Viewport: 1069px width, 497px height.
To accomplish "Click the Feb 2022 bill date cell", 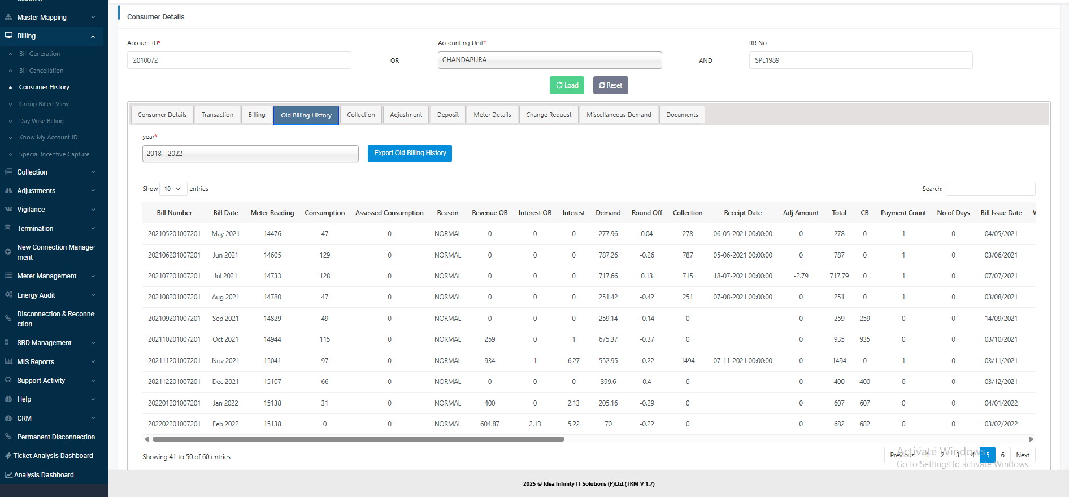I will click(225, 424).
